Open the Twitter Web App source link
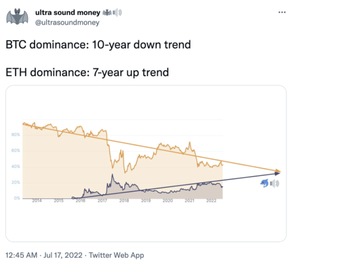 click(116, 255)
